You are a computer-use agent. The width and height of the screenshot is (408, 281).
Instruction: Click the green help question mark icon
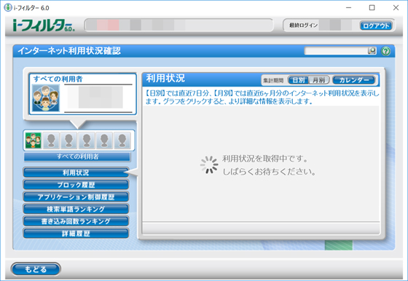386,51
